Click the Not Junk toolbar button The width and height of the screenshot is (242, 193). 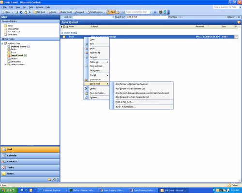pyautogui.click(x=40, y=12)
